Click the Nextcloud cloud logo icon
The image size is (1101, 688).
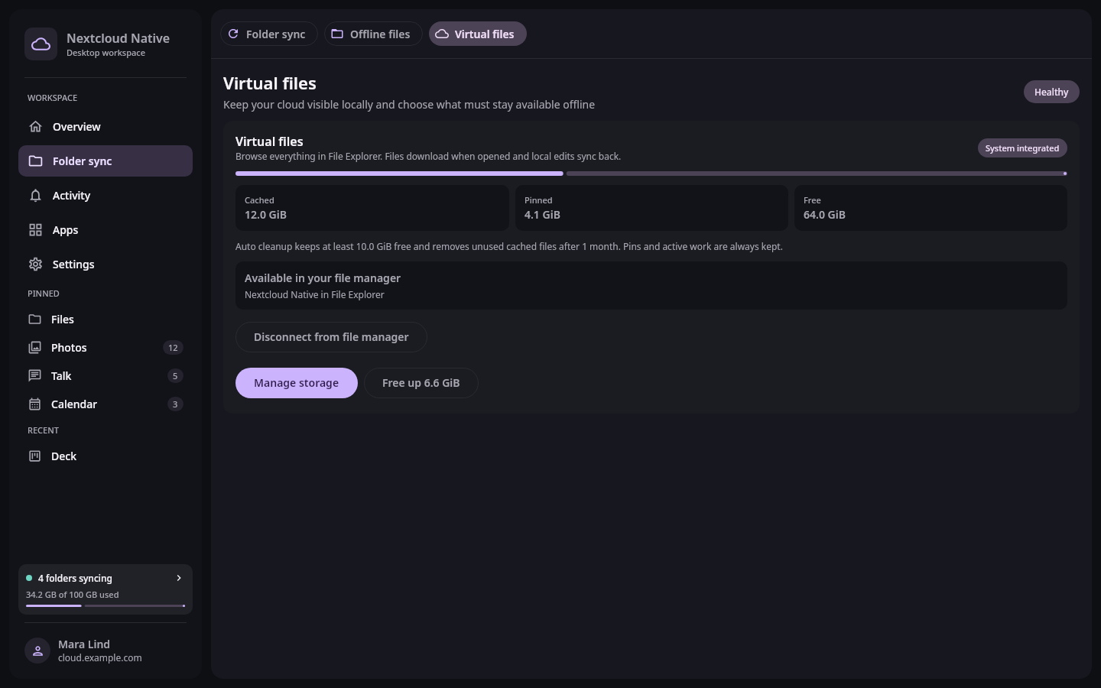point(41,44)
